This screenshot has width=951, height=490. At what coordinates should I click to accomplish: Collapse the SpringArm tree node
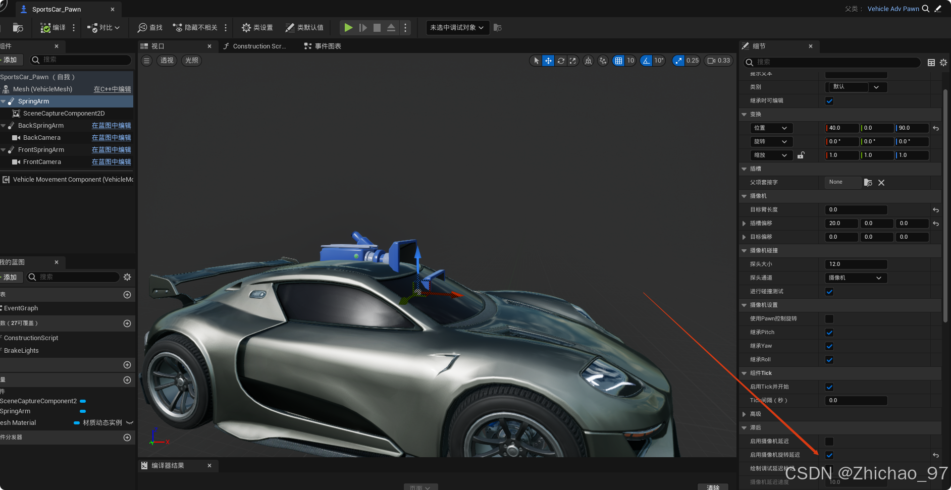4,101
